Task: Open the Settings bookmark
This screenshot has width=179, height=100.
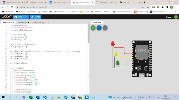Action: pos(21,12)
